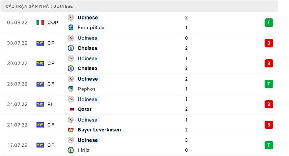Click the Italy flag icon beside COP
The image size is (289, 156).
coord(40,23)
